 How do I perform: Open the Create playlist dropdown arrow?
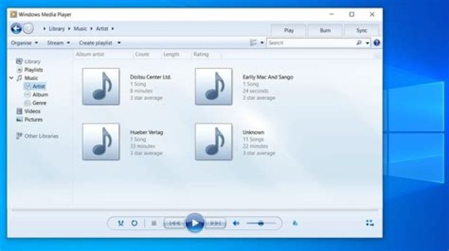pyautogui.click(x=119, y=43)
